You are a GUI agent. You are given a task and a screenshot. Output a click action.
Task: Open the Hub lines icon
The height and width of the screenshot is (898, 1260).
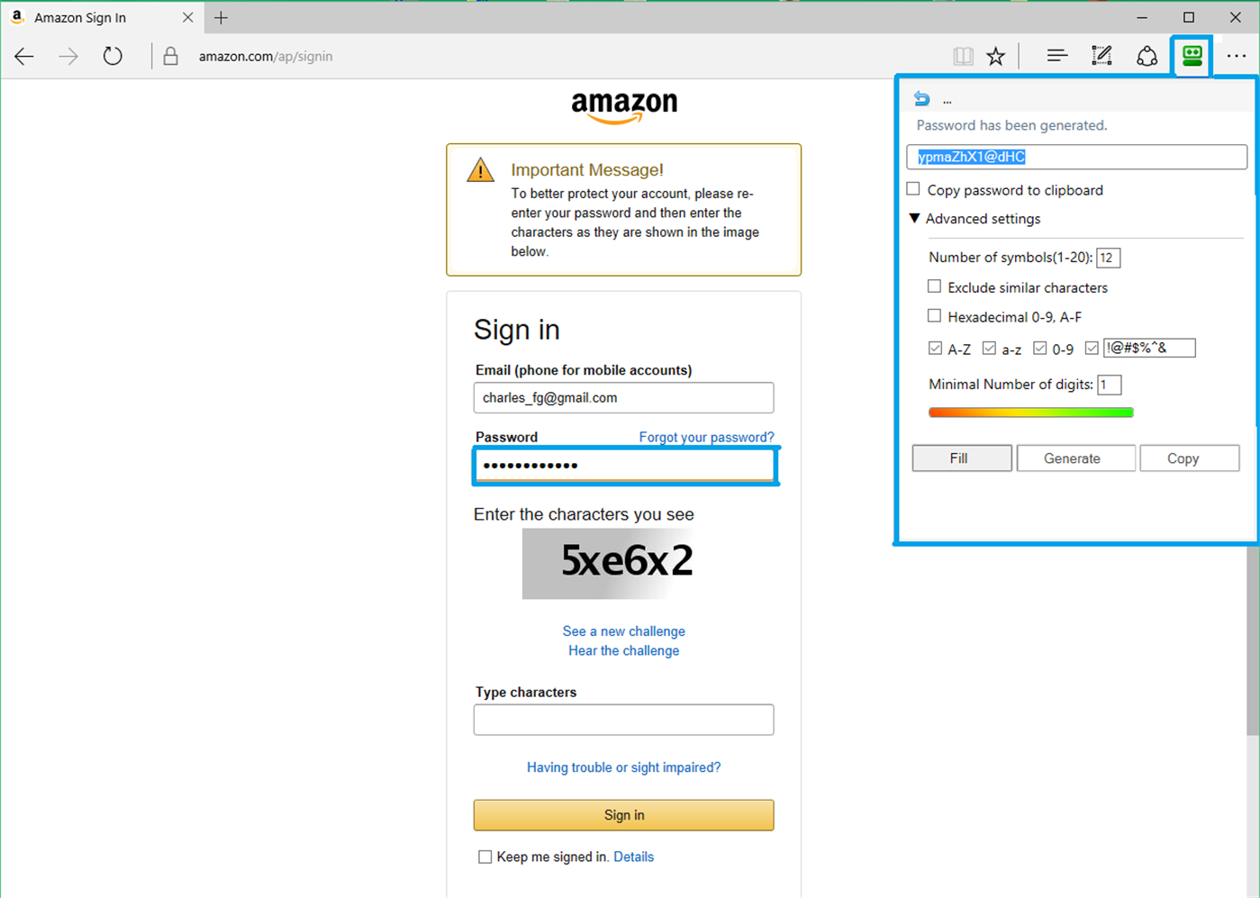click(x=1057, y=56)
